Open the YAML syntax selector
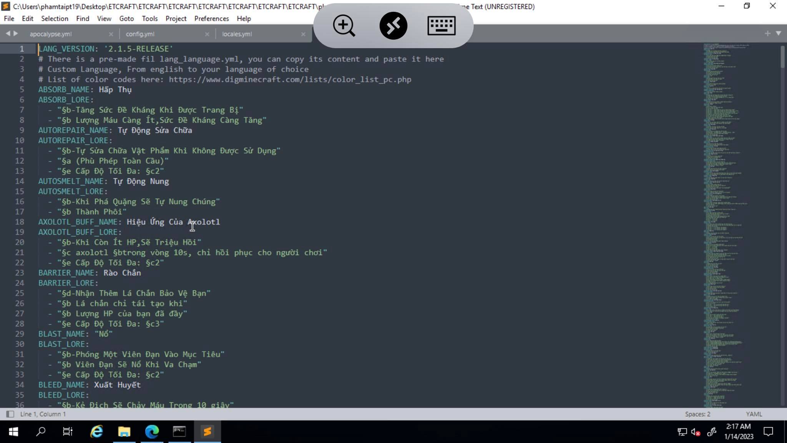The height and width of the screenshot is (443, 787). click(754, 414)
